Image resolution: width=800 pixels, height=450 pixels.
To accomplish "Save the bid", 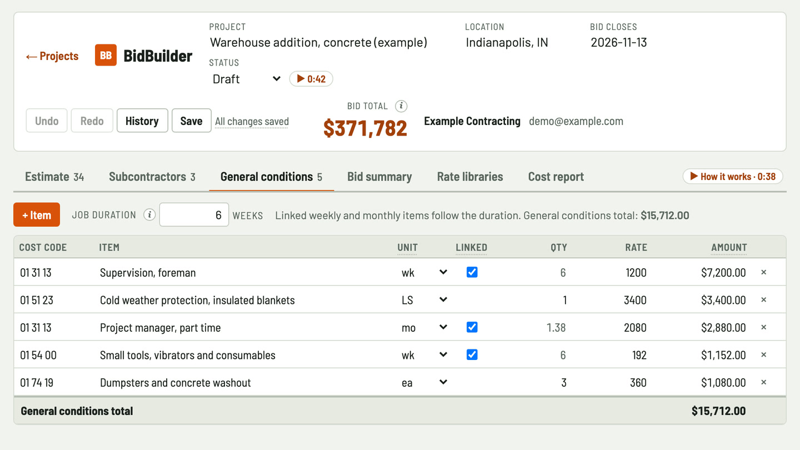I will click(191, 121).
